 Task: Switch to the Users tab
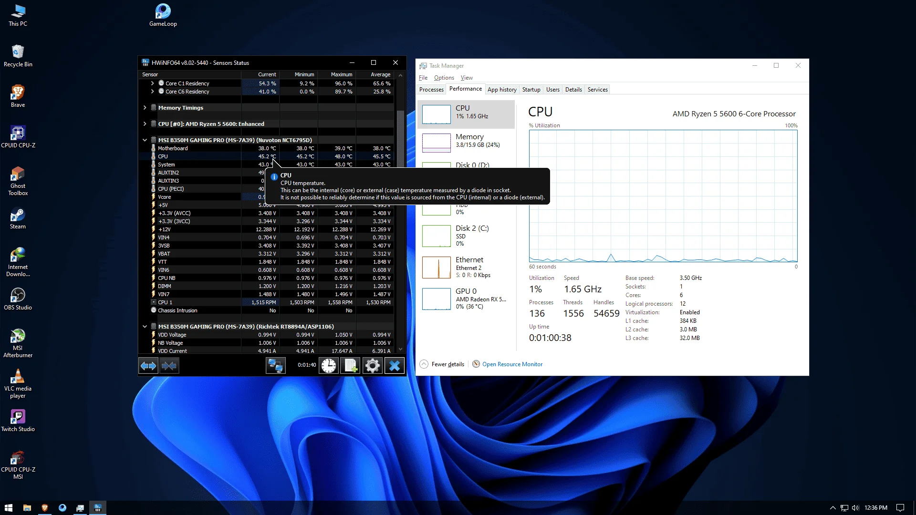pos(552,90)
